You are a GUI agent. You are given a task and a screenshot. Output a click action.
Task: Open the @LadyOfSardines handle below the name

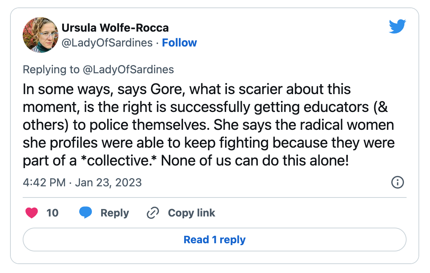[x=107, y=43]
